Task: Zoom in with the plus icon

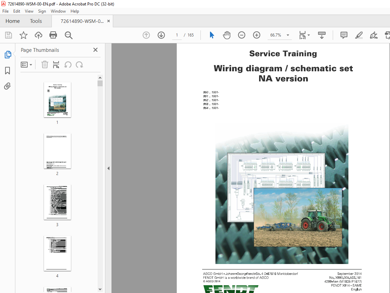Action: [x=256, y=35]
